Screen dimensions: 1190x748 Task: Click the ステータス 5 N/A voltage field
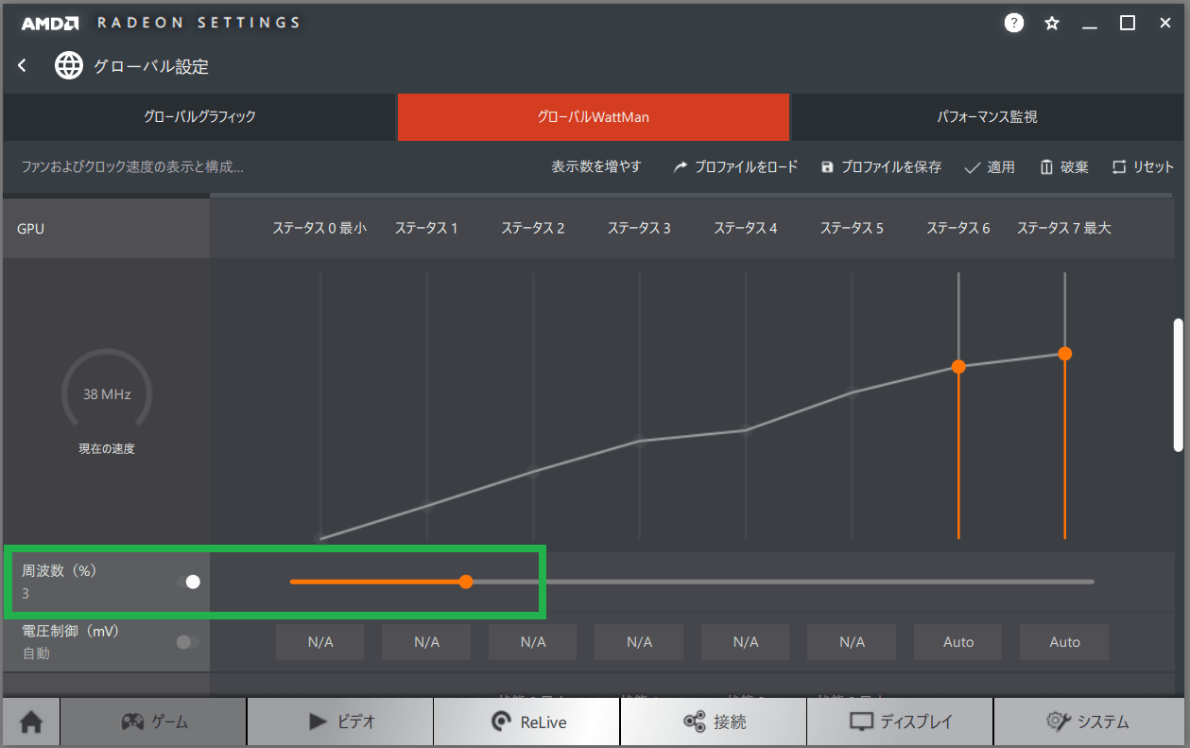click(x=852, y=642)
